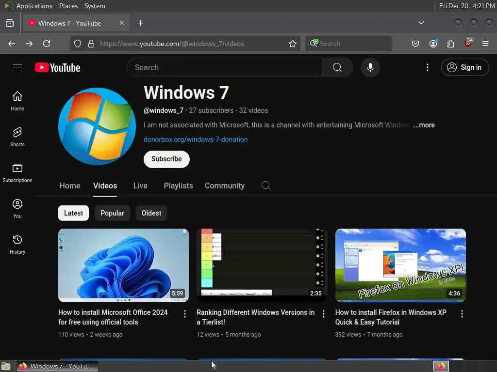
Task: Click the @windows_7 channel handle
Action: pyautogui.click(x=164, y=110)
